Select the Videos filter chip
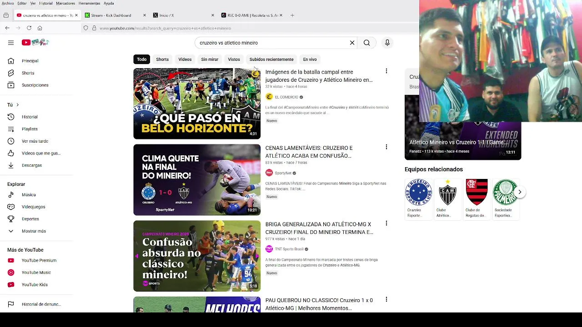Screen dimensions: 582x327 (x=185, y=59)
